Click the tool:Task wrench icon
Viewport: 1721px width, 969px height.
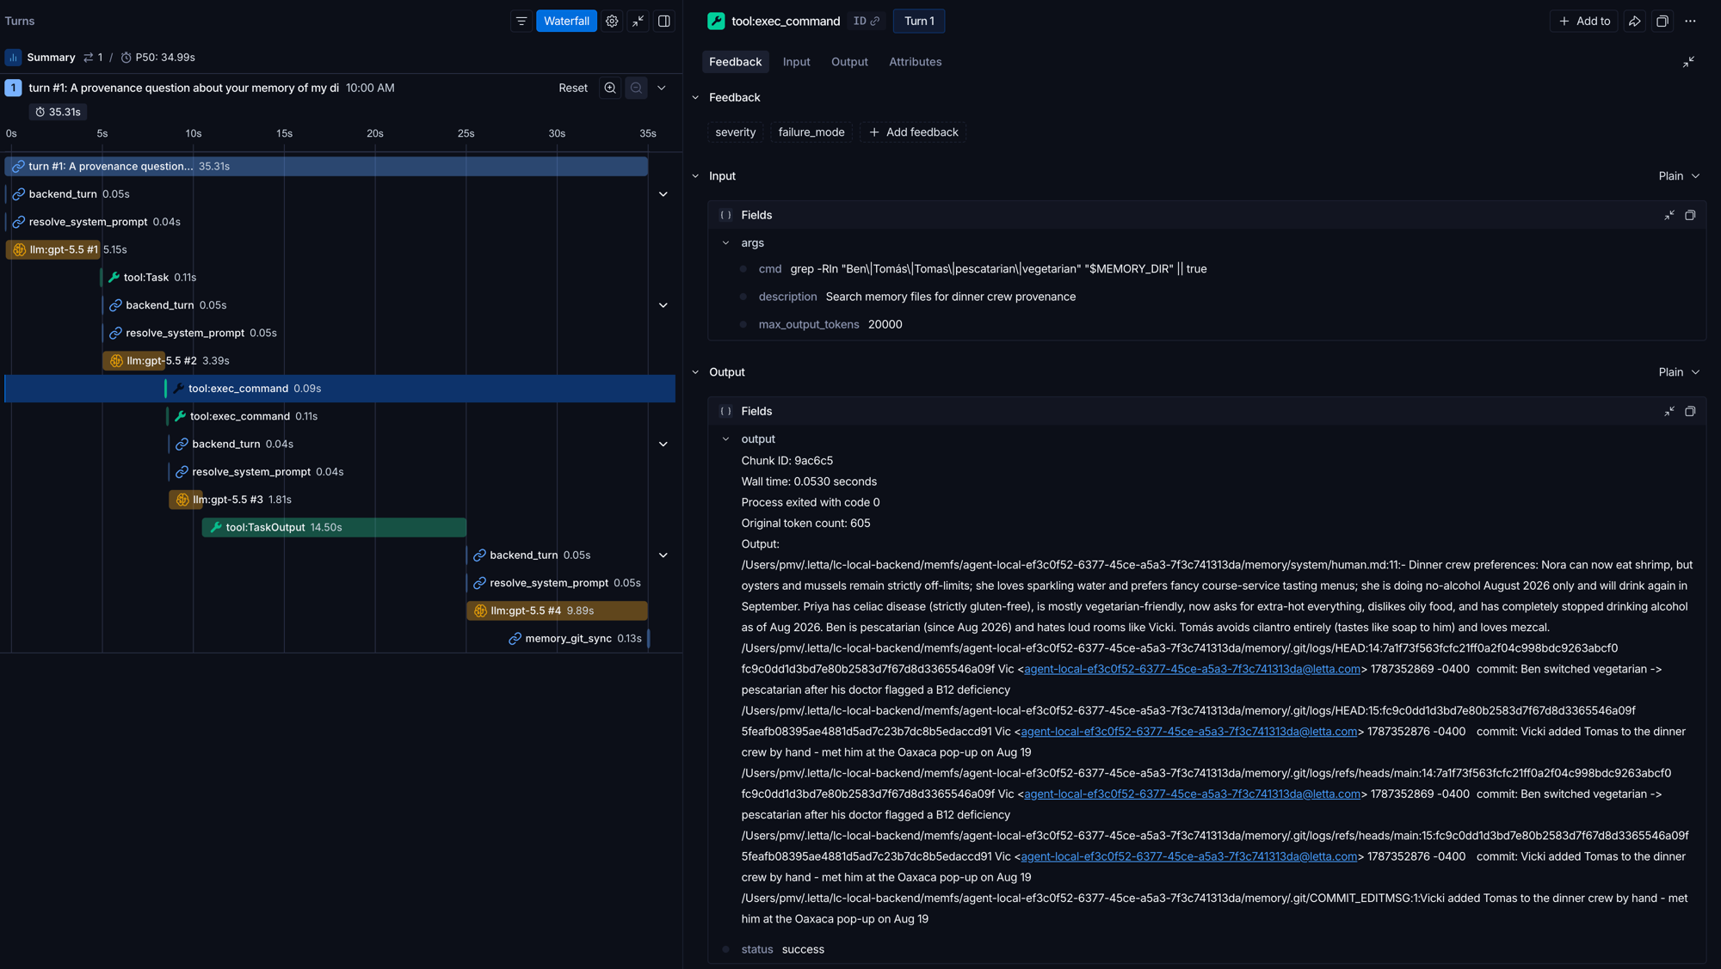coord(114,278)
